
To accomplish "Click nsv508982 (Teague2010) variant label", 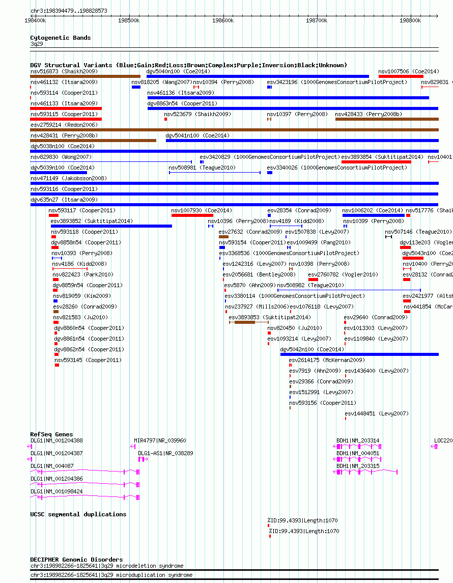I will 310,285.
